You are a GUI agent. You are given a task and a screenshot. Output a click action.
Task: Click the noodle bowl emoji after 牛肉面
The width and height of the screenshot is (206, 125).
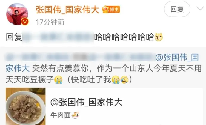tap(75, 115)
